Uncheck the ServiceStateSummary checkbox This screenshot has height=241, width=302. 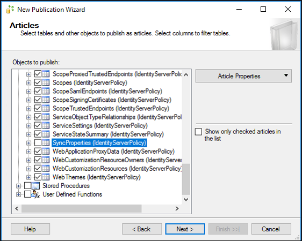(x=38, y=134)
